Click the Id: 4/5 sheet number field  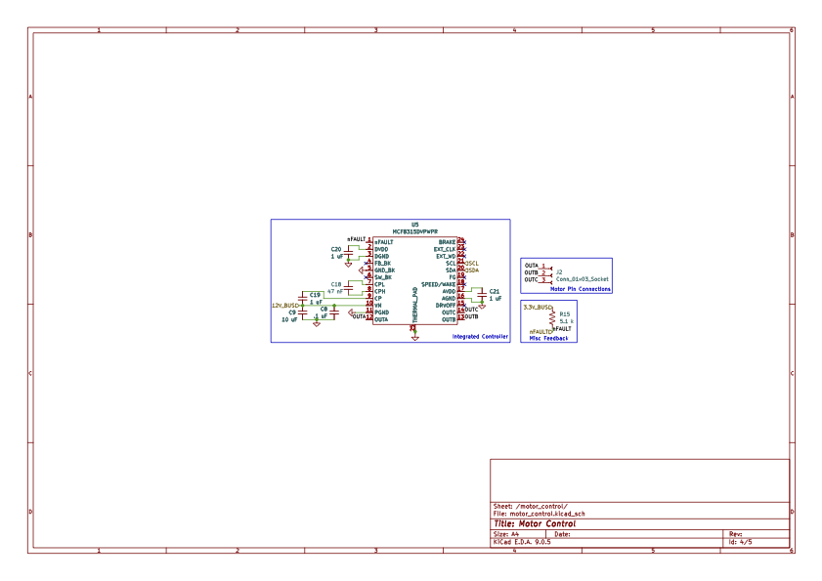click(741, 541)
